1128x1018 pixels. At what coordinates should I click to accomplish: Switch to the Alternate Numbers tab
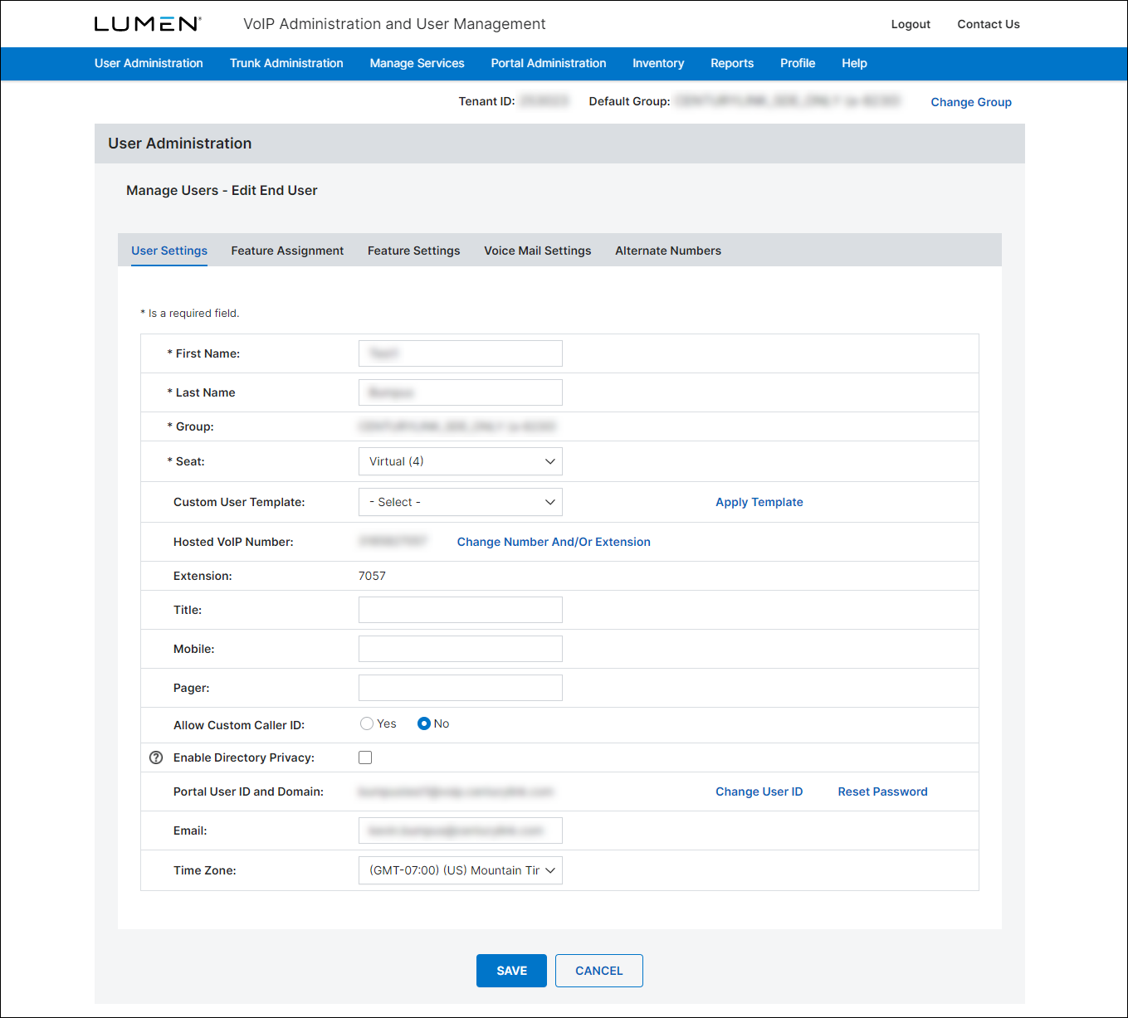pos(668,251)
